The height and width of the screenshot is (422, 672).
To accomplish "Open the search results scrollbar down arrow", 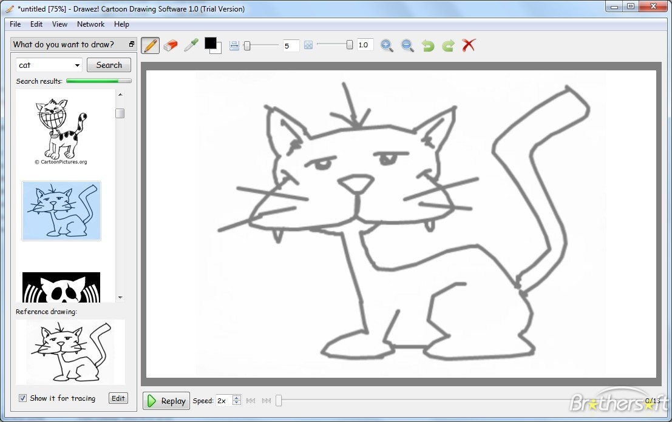I will point(120,296).
